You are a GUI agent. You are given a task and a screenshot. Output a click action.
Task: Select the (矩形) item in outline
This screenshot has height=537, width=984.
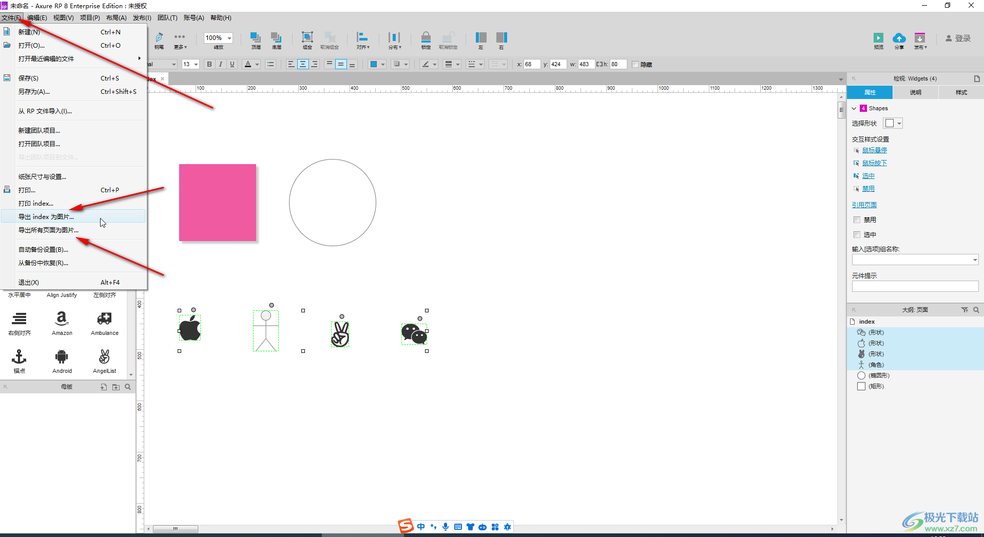915,386
